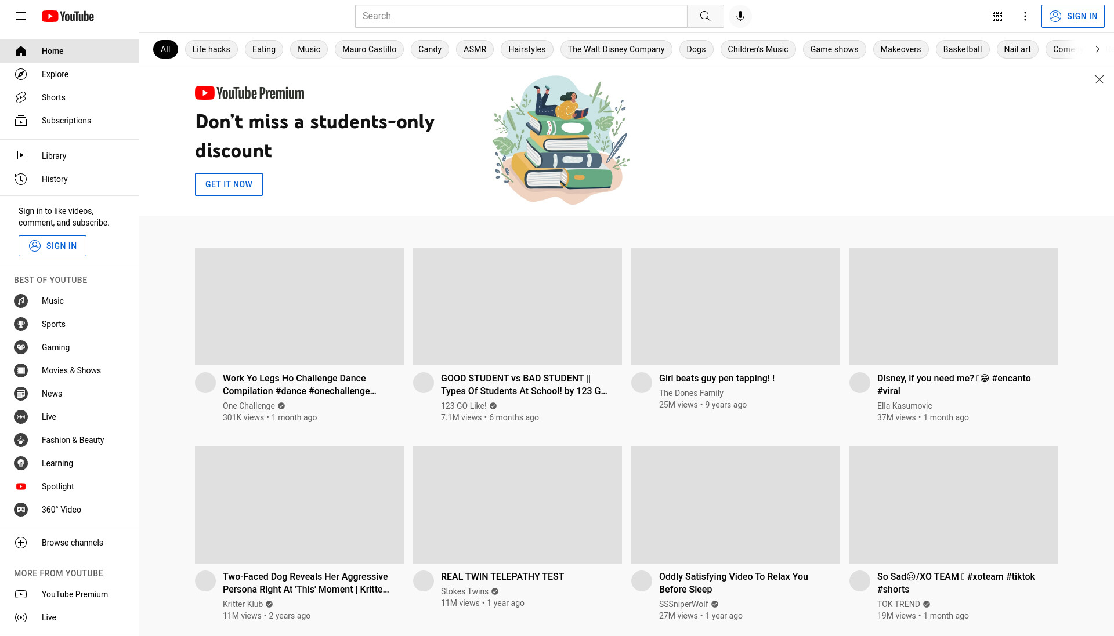Image resolution: width=1114 pixels, height=636 pixels.
Task: Open Work Yo Legs Ho Challenge thumbnail
Action: click(299, 307)
